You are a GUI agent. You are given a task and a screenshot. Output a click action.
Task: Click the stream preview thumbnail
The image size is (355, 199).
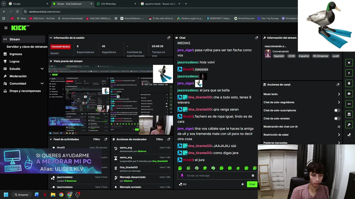click(x=111, y=100)
